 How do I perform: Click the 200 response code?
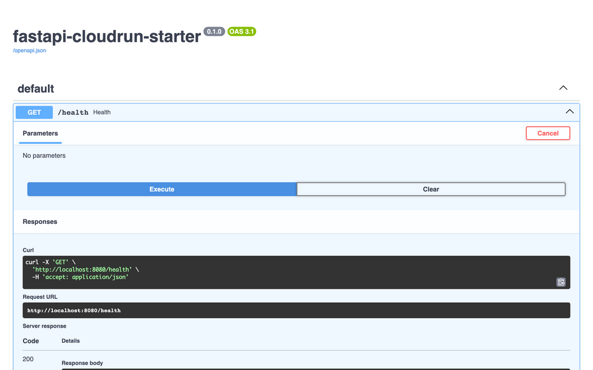pyautogui.click(x=28, y=359)
